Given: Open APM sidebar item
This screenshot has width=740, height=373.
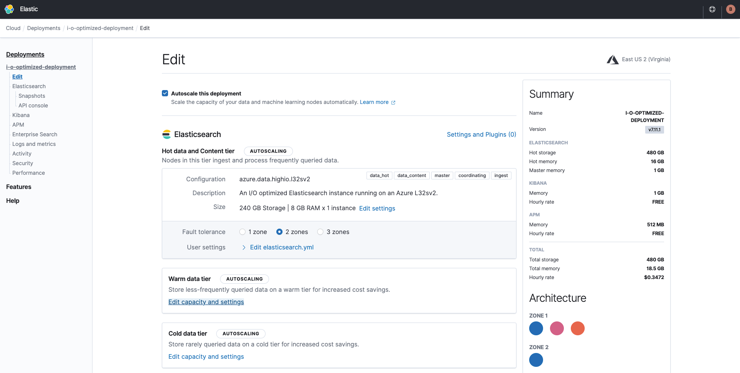Looking at the screenshot, I should tap(18, 125).
